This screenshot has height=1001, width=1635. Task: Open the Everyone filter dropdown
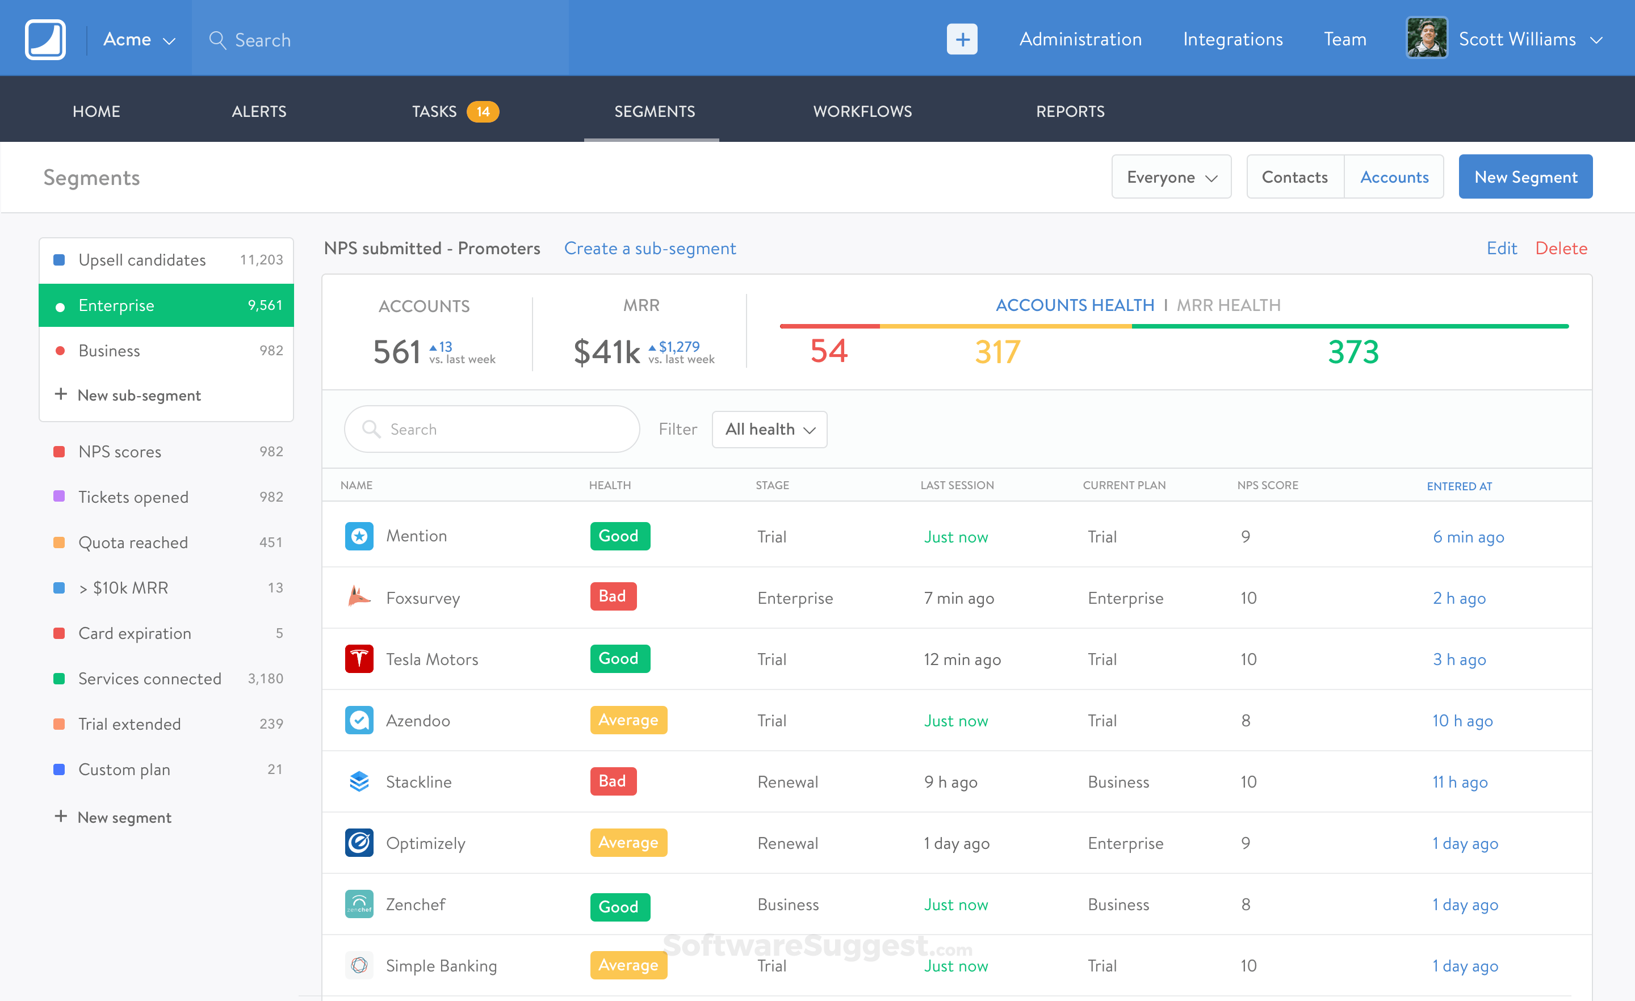[x=1171, y=177]
